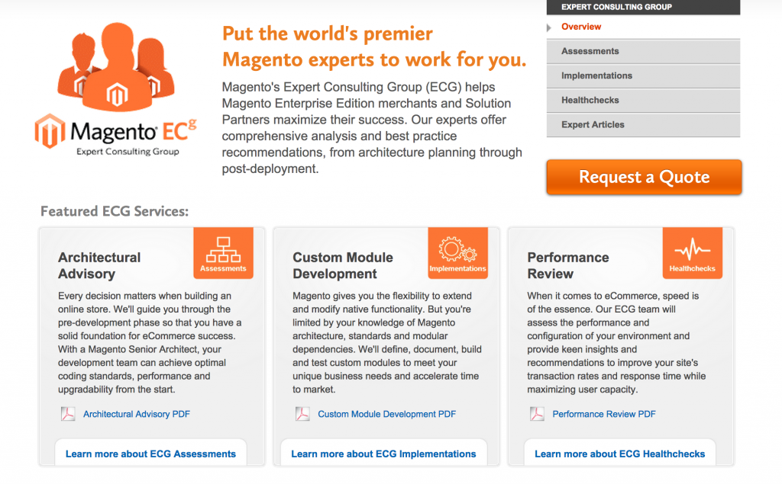Open the Architectural Advisory PDF icon
The width and height of the screenshot is (782, 484).
[68, 414]
